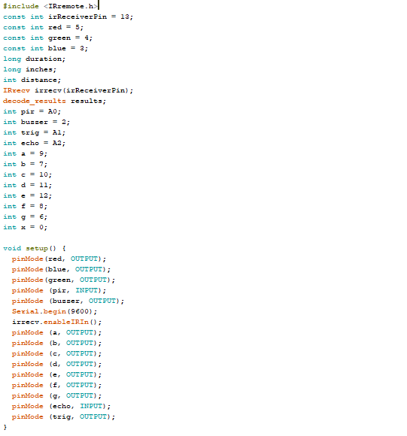The image size is (407, 436).
Task: Click on 'int d = 11;' line
Action: click(x=28, y=185)
